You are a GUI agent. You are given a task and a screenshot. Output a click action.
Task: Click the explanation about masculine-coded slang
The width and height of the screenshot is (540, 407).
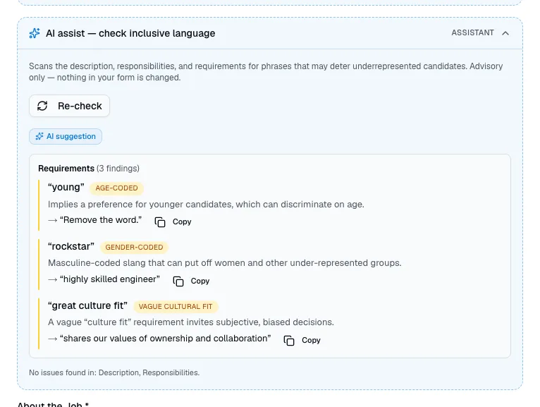(225, 263)
